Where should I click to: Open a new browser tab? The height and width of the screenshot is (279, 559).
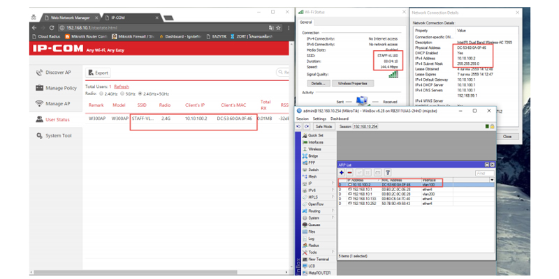pyautogui.click(x=168, y=18)
